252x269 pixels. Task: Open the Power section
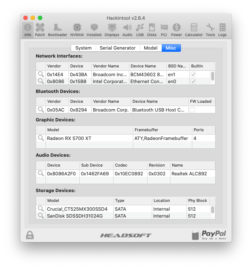176,30
